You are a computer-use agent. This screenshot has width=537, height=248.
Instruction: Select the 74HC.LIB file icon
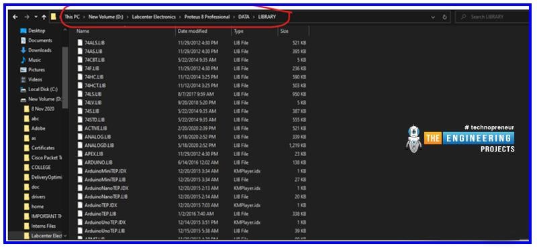(x=80, y=77)
